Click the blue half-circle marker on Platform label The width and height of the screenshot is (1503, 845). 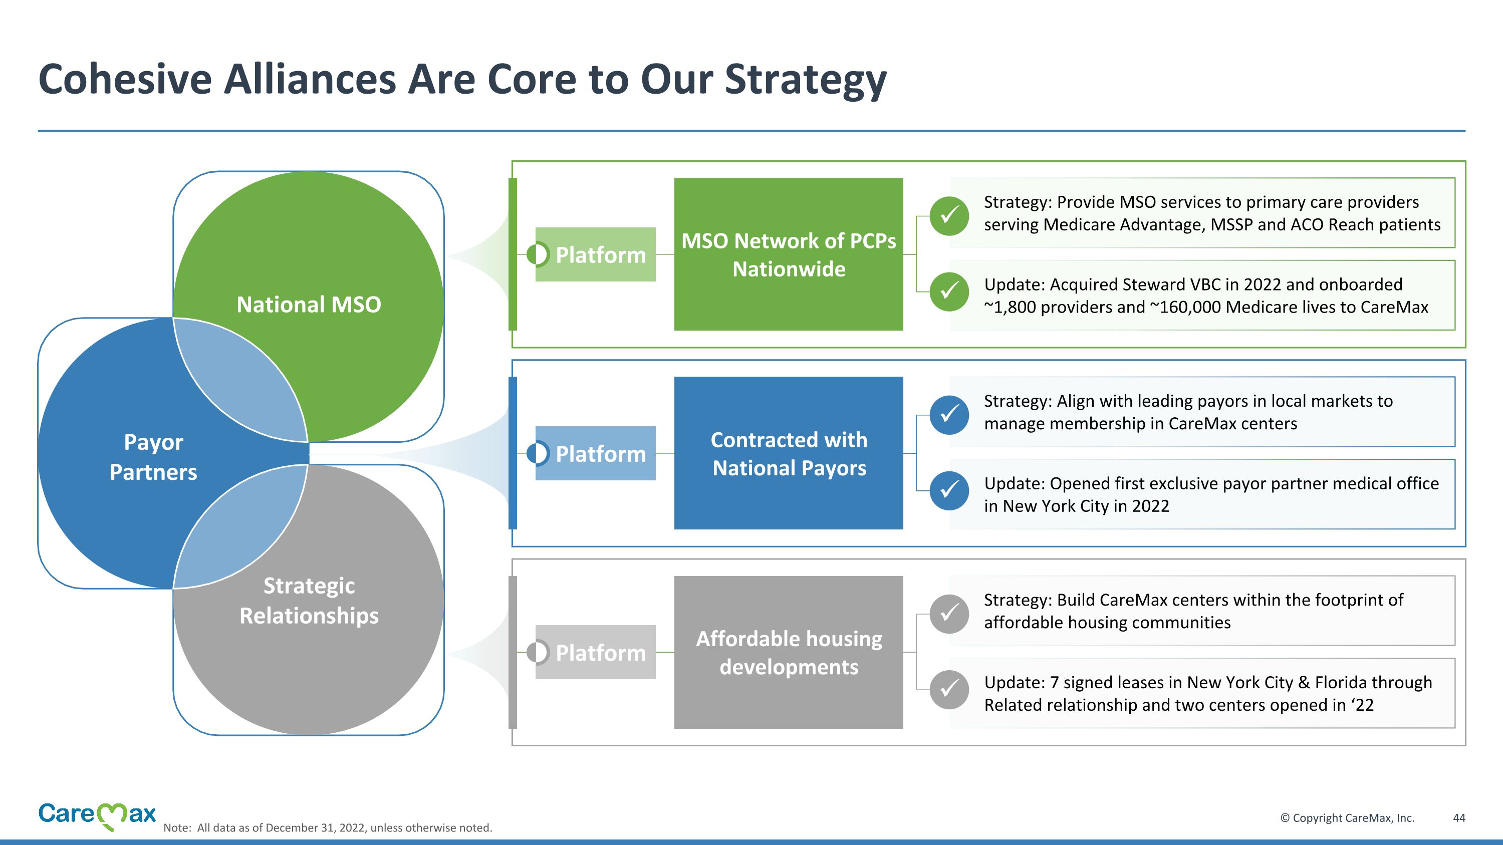(x=538, y=453)
